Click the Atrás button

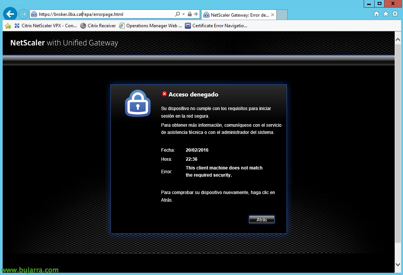coord(262,219)
